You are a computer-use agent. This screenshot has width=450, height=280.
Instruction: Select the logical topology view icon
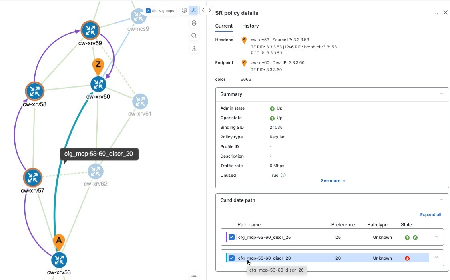(x=194, y=10)
